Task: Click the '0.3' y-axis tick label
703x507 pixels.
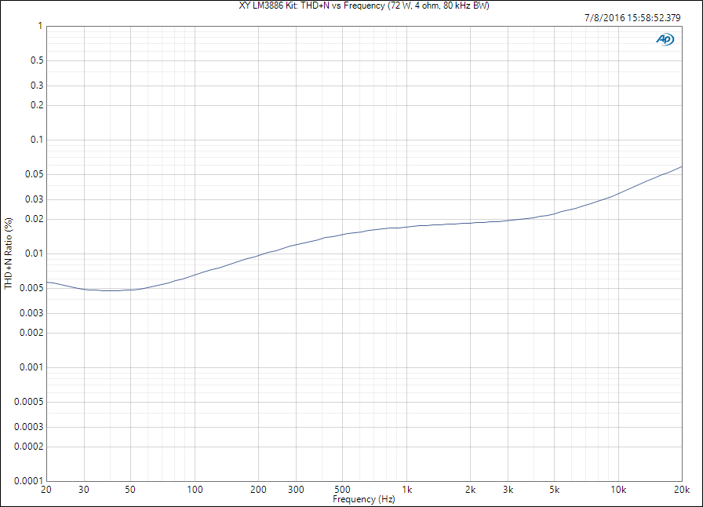Action: (x=37, y=86)
